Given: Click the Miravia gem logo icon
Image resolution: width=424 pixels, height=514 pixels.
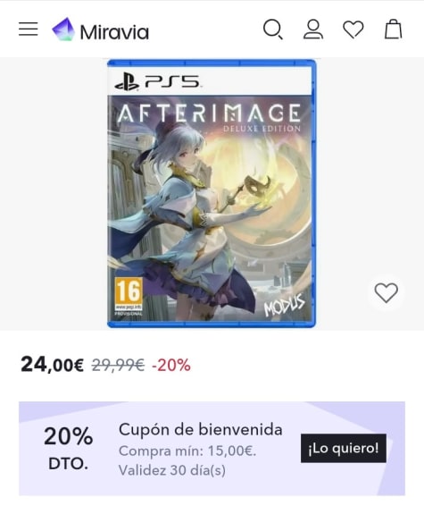Looking at the screenshot, I should coord(63,29).
